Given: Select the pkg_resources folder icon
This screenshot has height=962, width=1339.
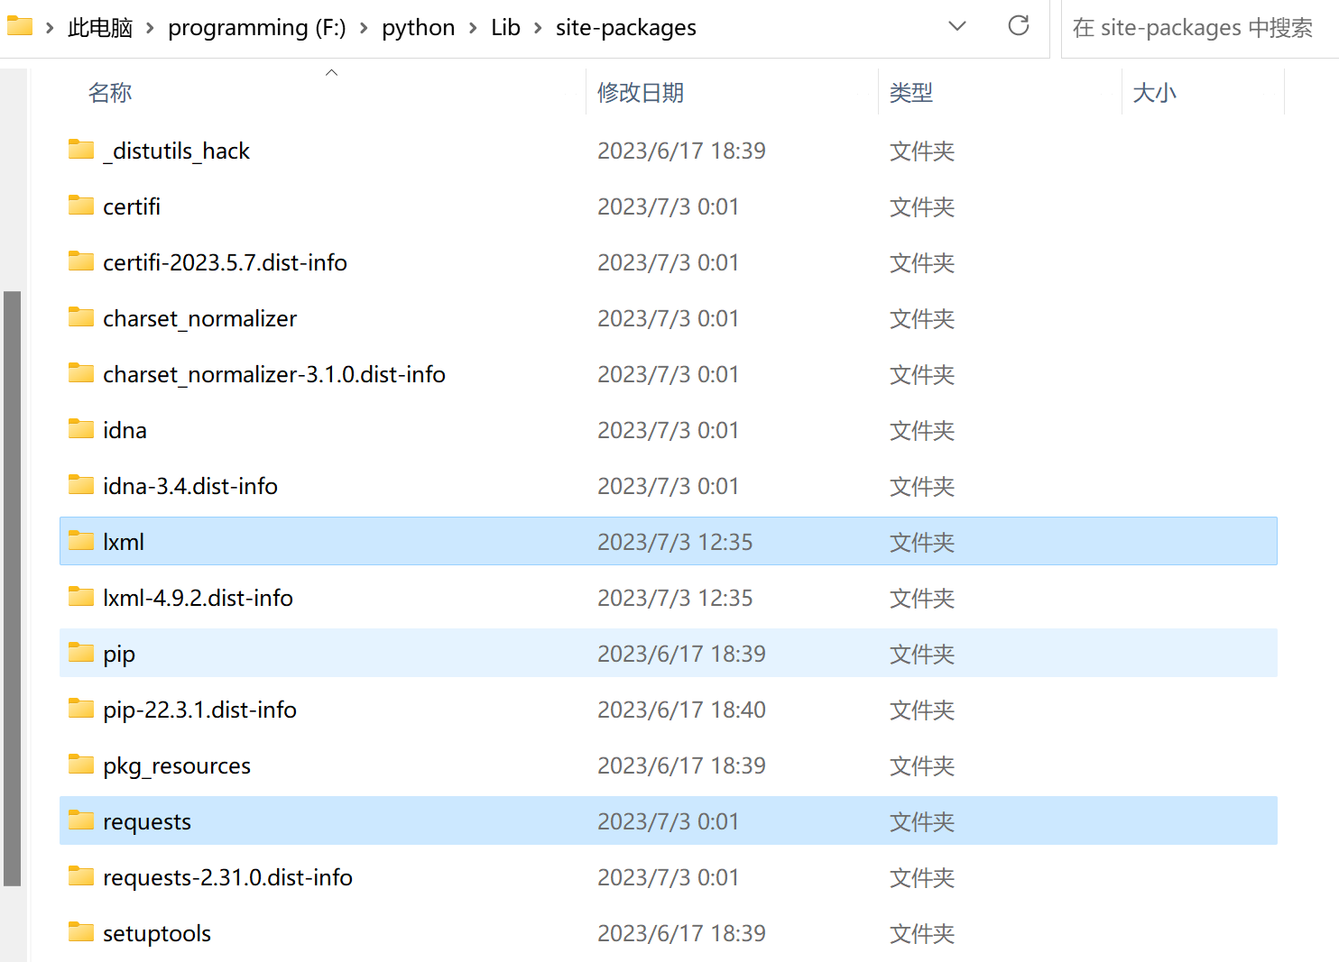Looking at the screenshot, I should (81, 765).
